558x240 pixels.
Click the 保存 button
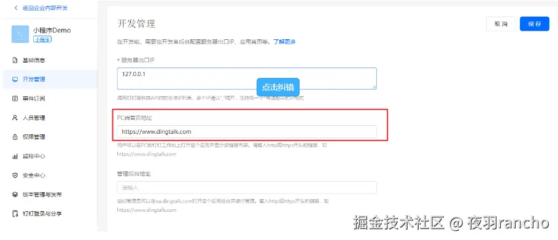click(x=535, y=24)
